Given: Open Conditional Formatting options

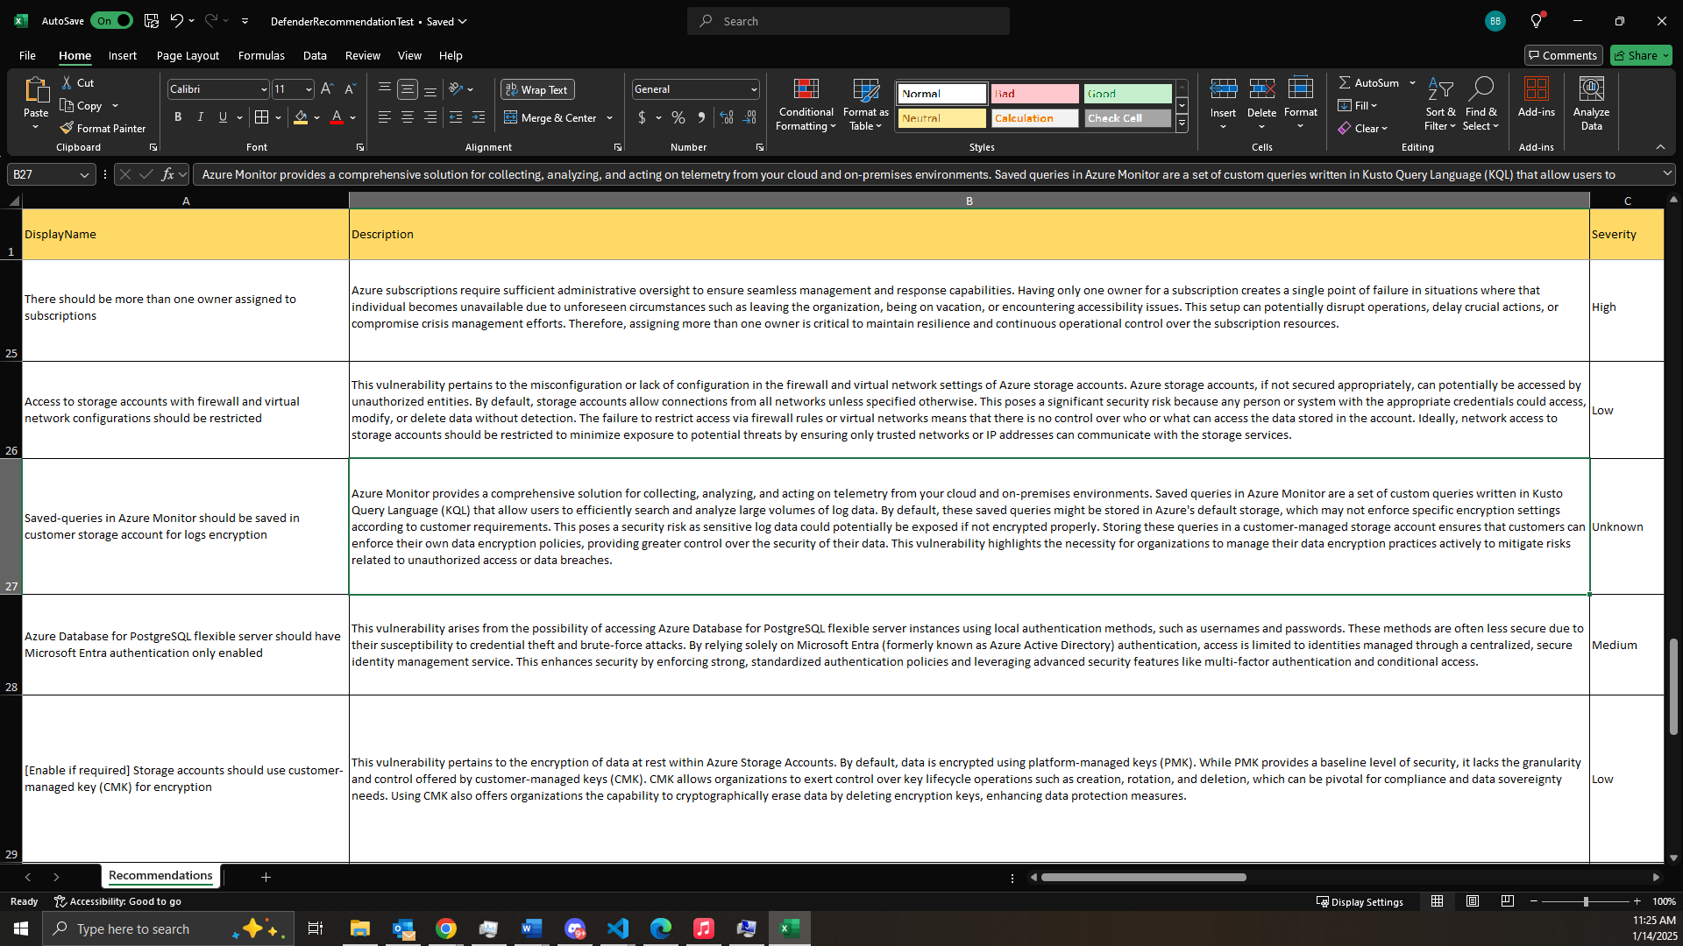Looking at the screenshot, I should (805, 105).
